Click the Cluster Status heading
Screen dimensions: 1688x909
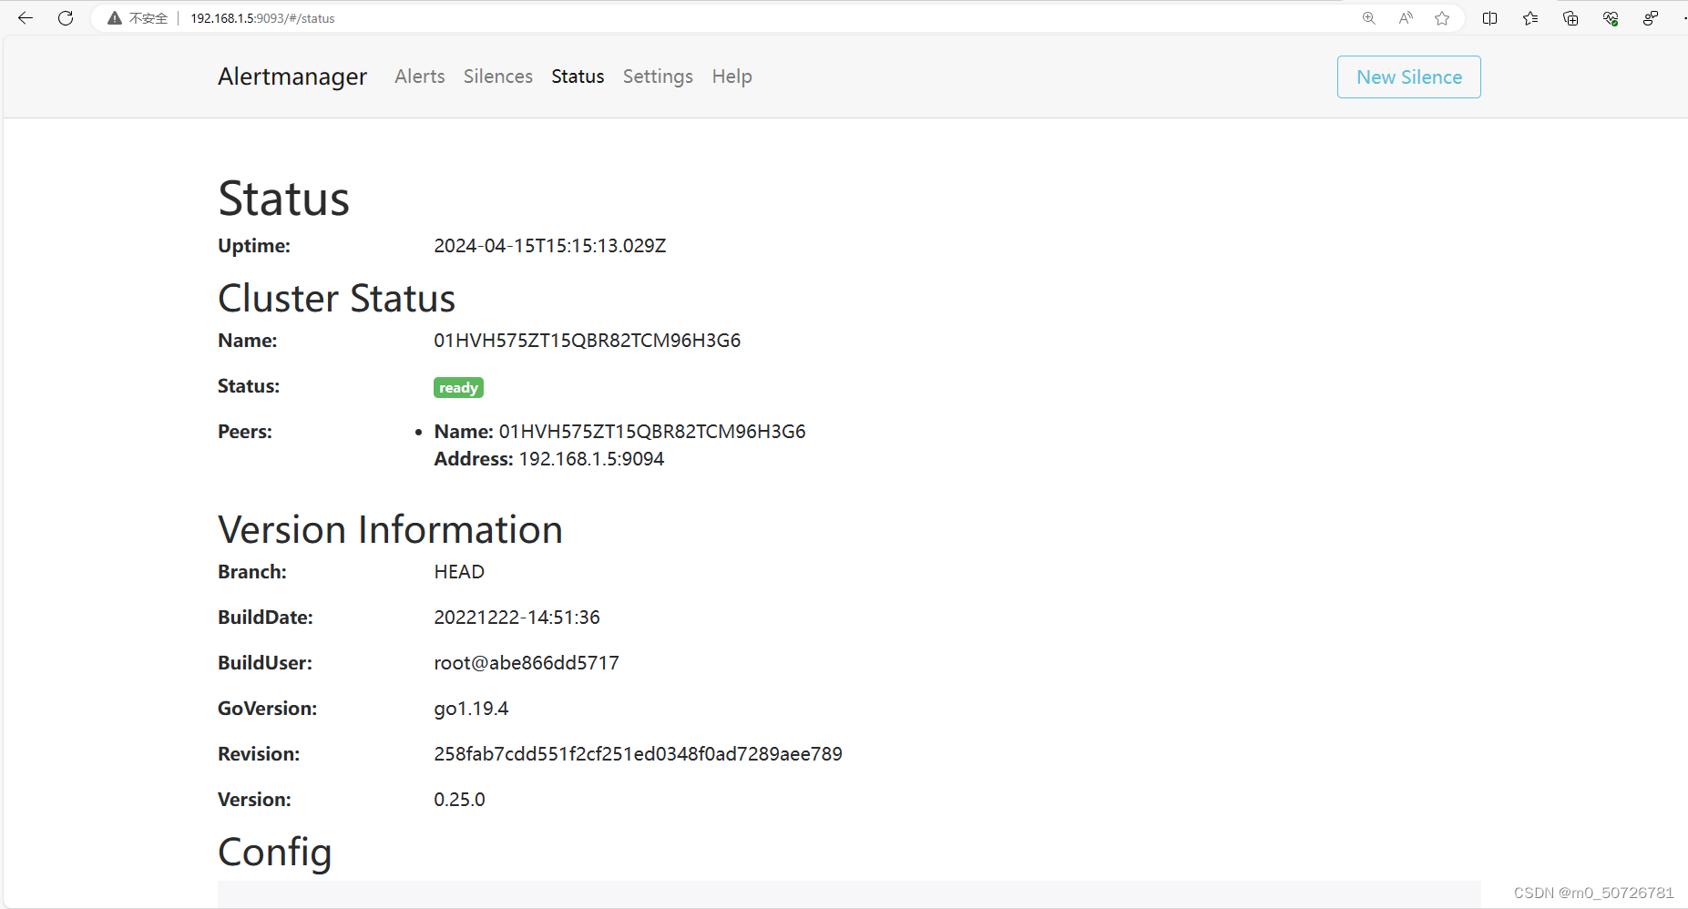(x=336, y=299)
